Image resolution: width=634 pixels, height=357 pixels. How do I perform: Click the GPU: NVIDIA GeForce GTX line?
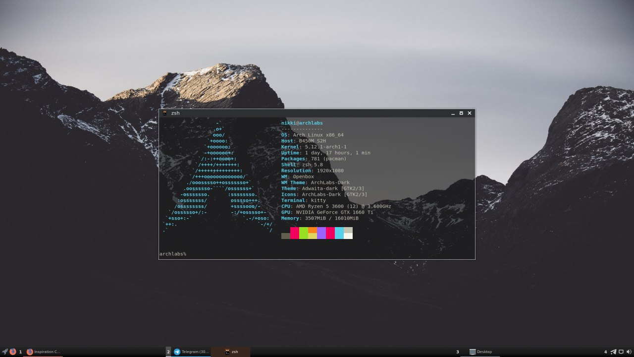coord(327,212)
